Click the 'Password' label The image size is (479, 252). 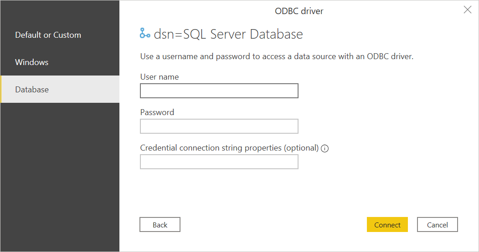pyautogui.click(x=157, y=112)
